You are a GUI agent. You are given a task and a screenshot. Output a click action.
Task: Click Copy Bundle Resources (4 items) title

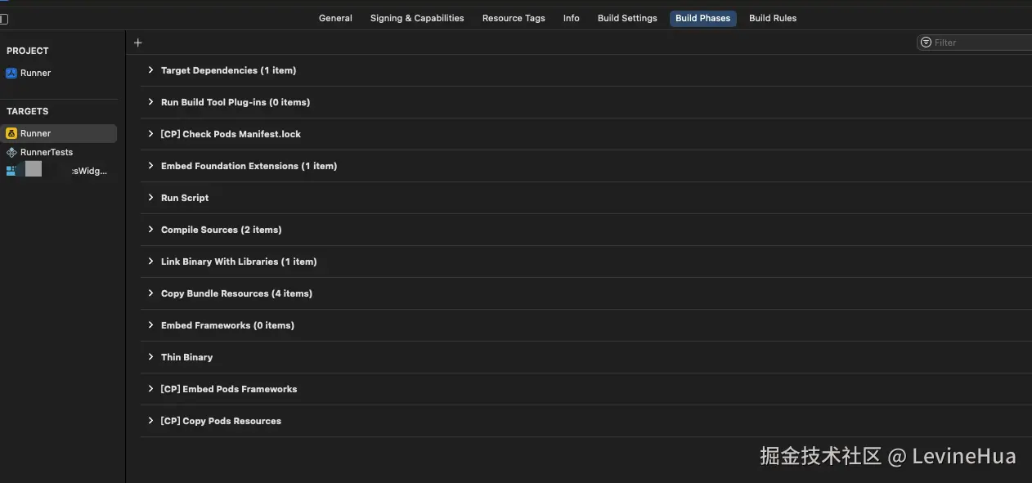236,293
